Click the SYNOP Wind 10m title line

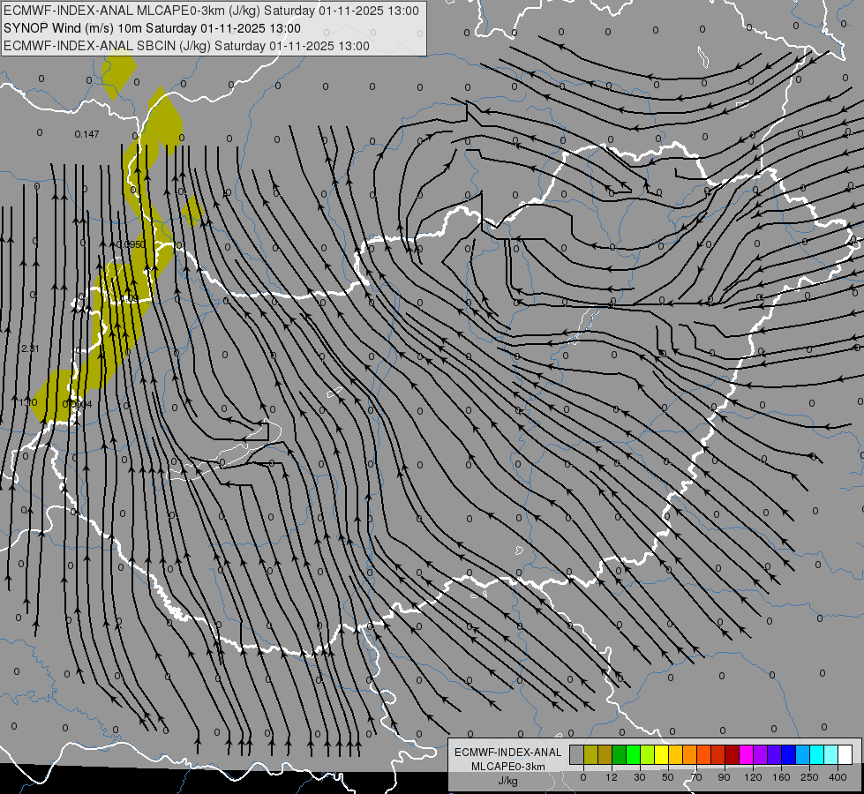(x=152, y=28)
